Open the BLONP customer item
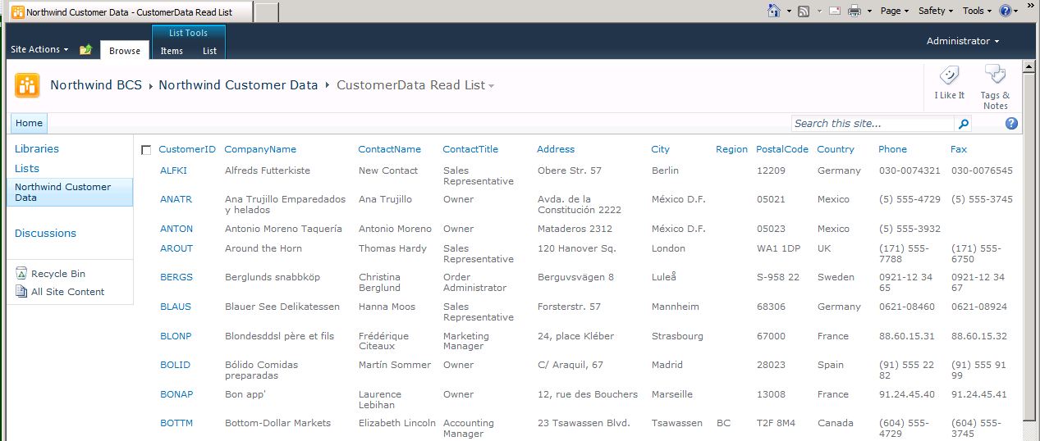This screenshot has width=1040, height=441. [x=176, y=336]
